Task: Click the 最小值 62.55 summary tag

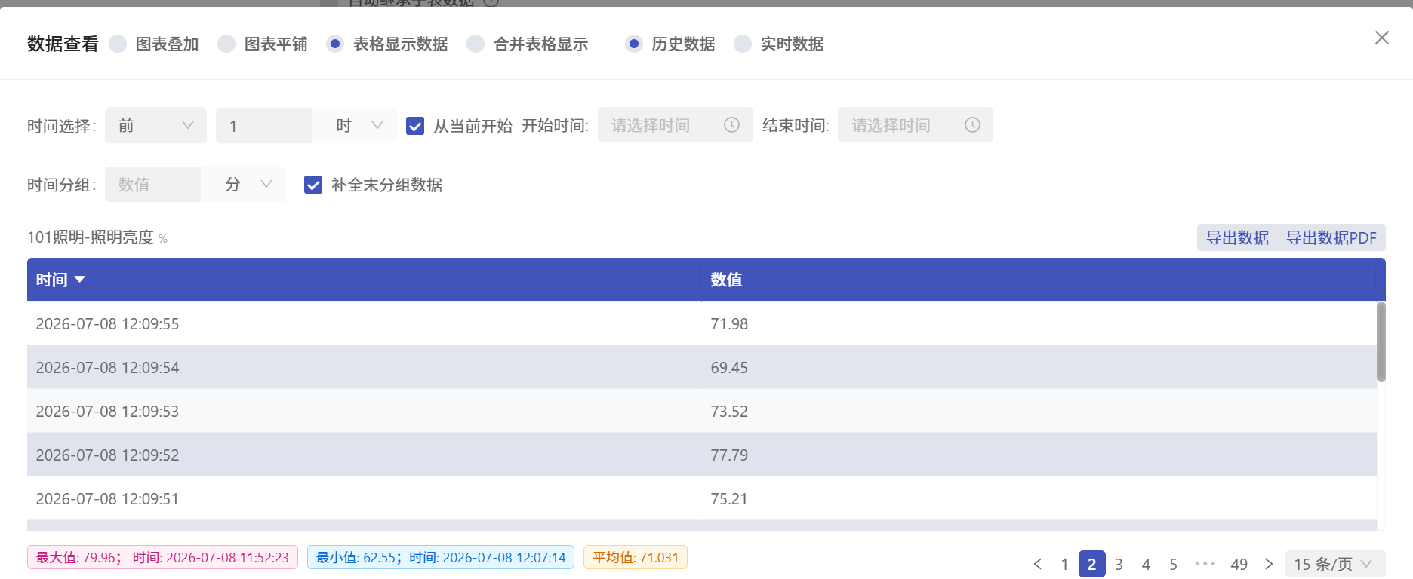Action: coord(441,557)
